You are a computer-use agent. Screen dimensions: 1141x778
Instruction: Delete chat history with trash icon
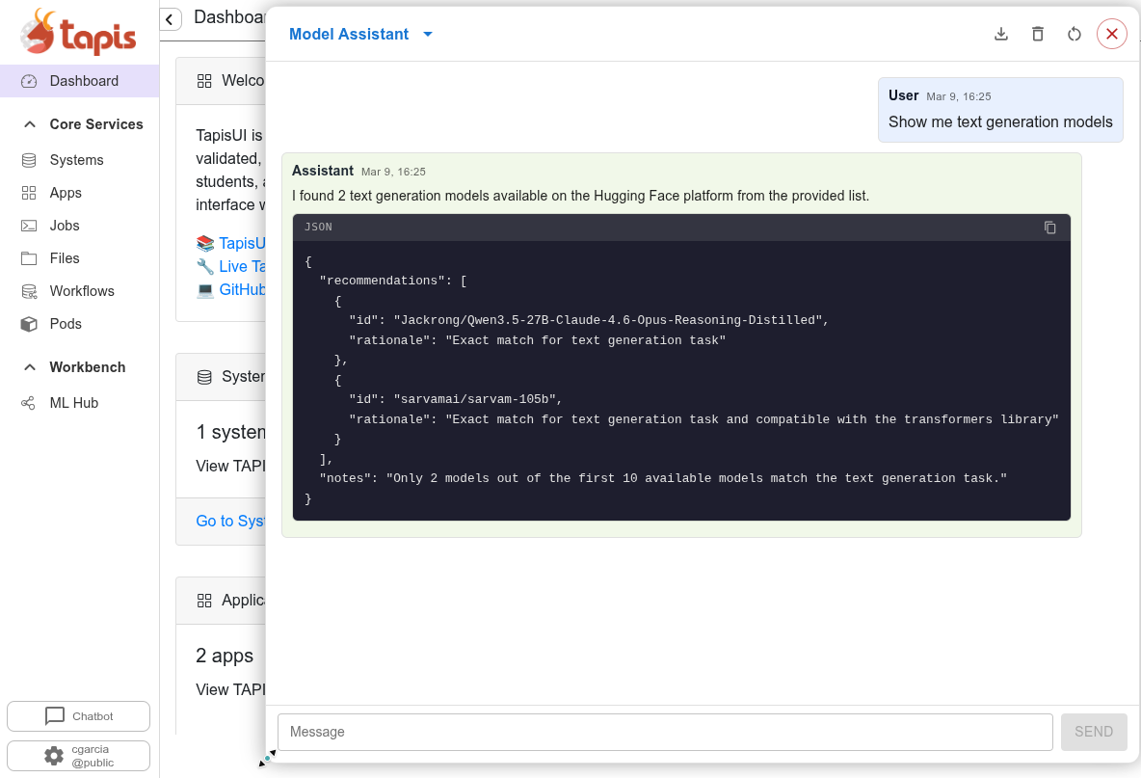tap(1038, 35)
